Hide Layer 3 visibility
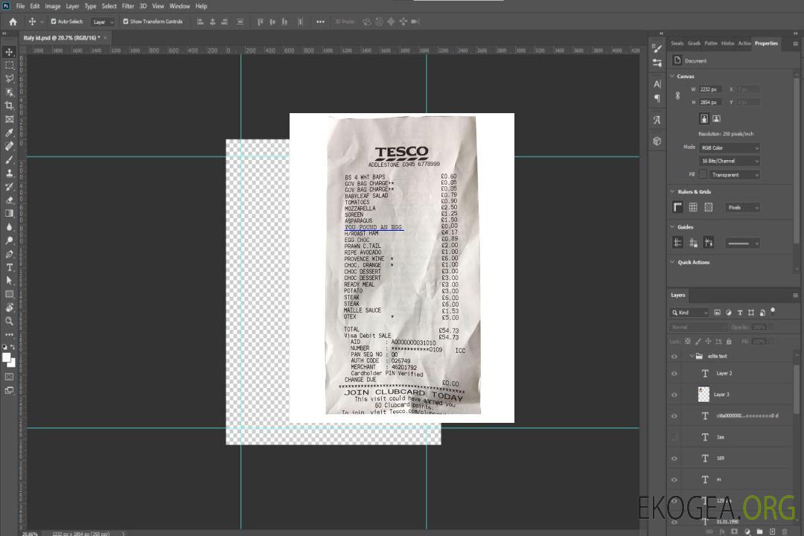 674,395
